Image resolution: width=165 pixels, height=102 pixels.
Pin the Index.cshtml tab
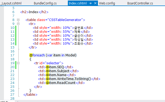point(90,3)
